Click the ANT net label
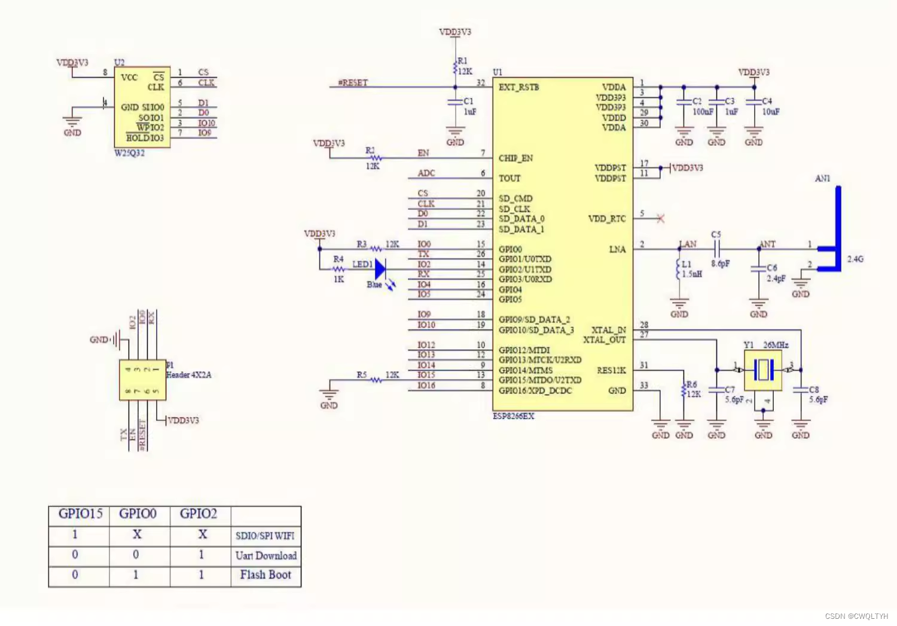897x626 pixels. tap(767, 244)
